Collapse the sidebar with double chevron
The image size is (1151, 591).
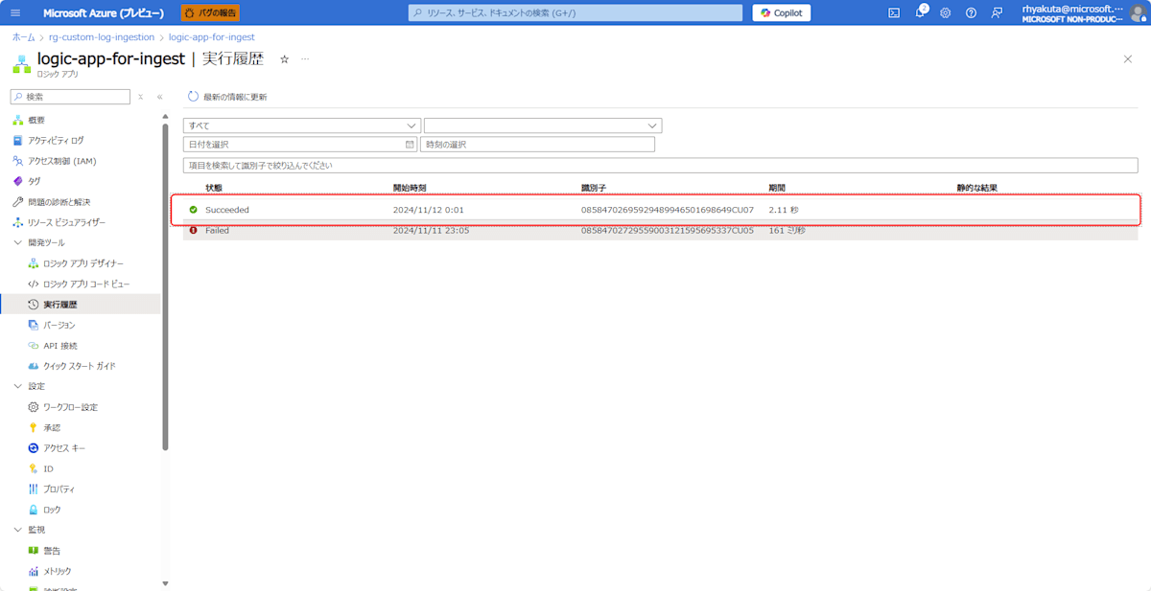click(159, 97)
